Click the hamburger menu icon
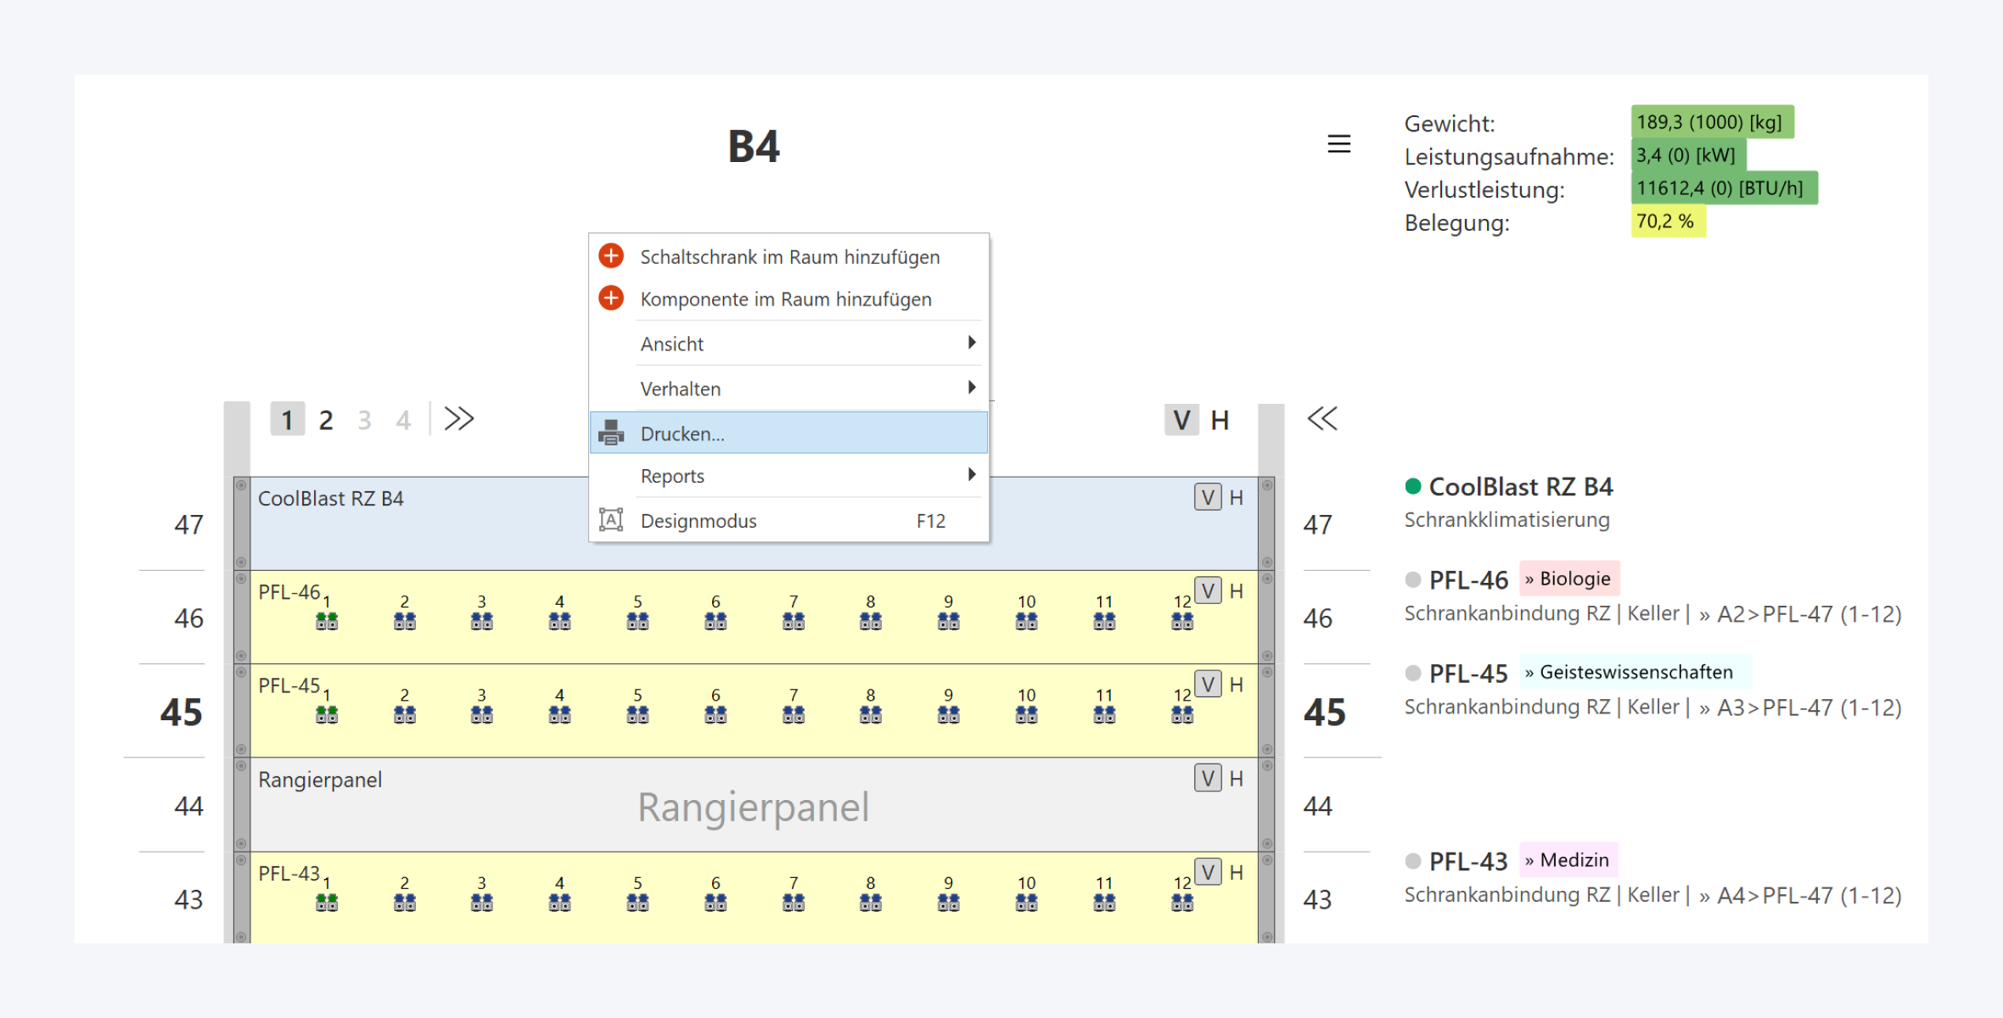 pyautogui.click(x=1338, y=144)
